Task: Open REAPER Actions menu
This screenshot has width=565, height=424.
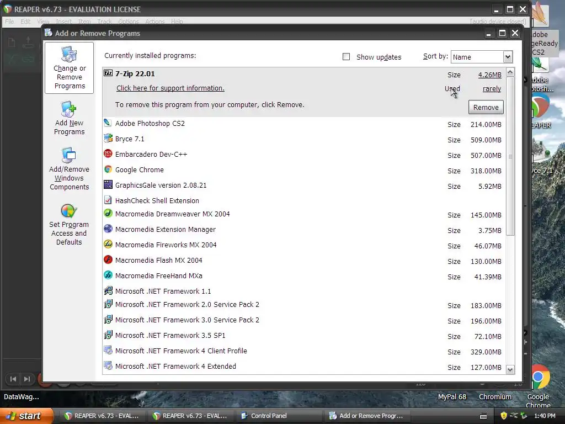Action: tap(155, 22)
